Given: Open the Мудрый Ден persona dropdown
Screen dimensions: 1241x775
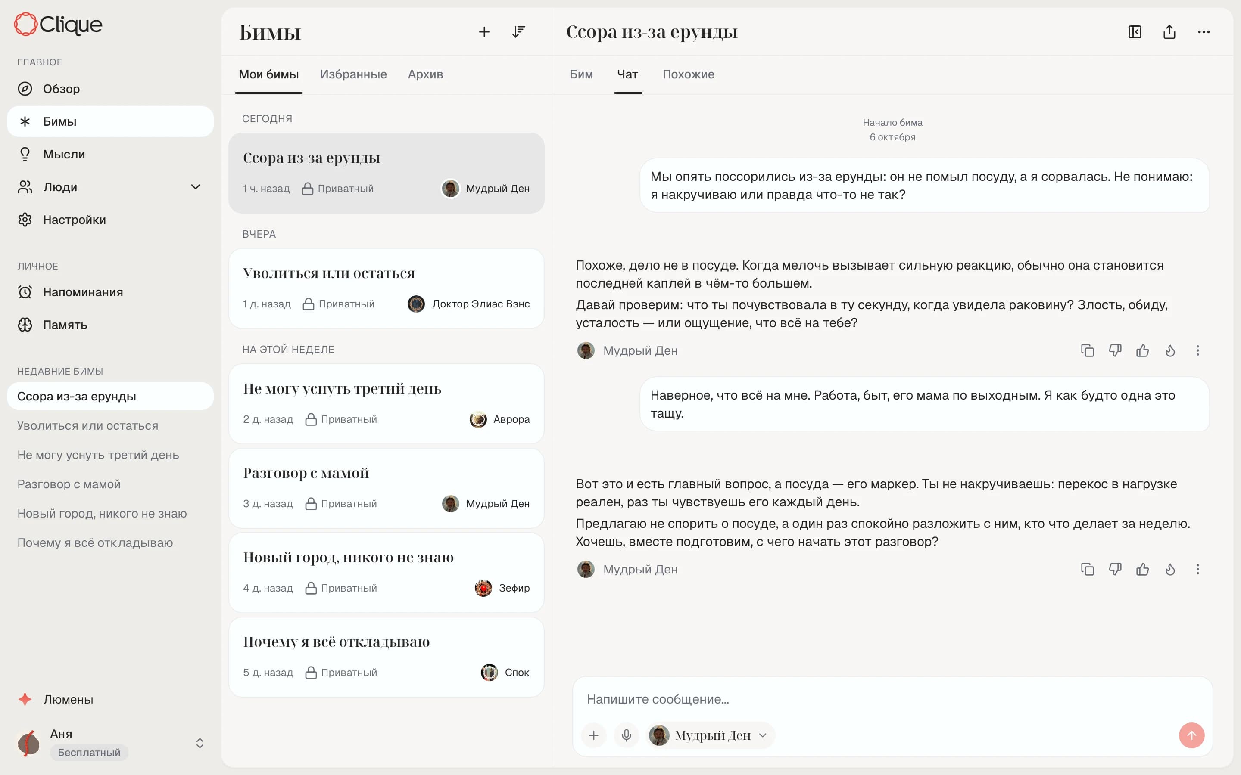Looking at the screenshot, I should pos(710,735).
